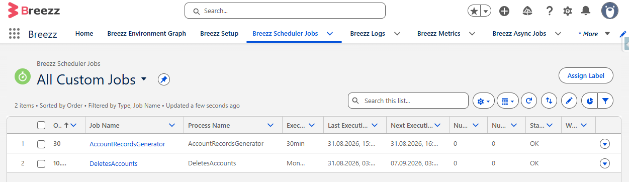Open the Status column menu chevron
Viewport: 629px width, 182px height.
tap(550, 125)
